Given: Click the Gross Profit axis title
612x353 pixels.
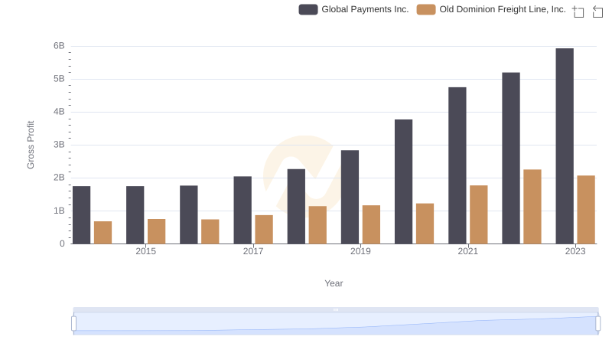Looking at the screenshot, I should click(31, 145).
